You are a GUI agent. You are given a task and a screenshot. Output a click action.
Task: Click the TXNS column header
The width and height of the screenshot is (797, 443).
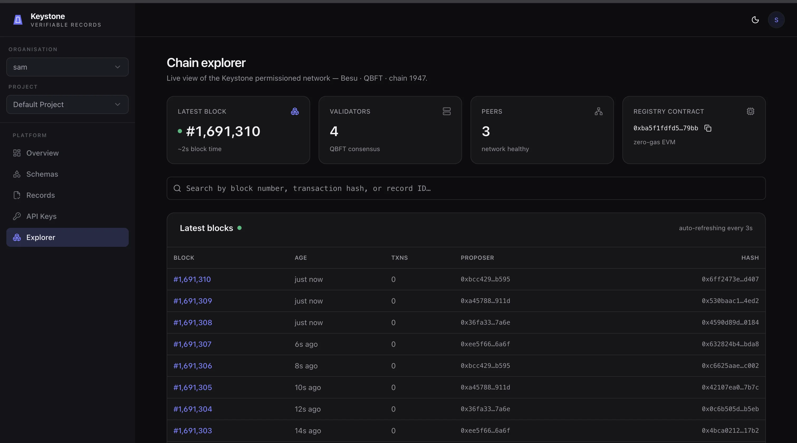[400, 258]
